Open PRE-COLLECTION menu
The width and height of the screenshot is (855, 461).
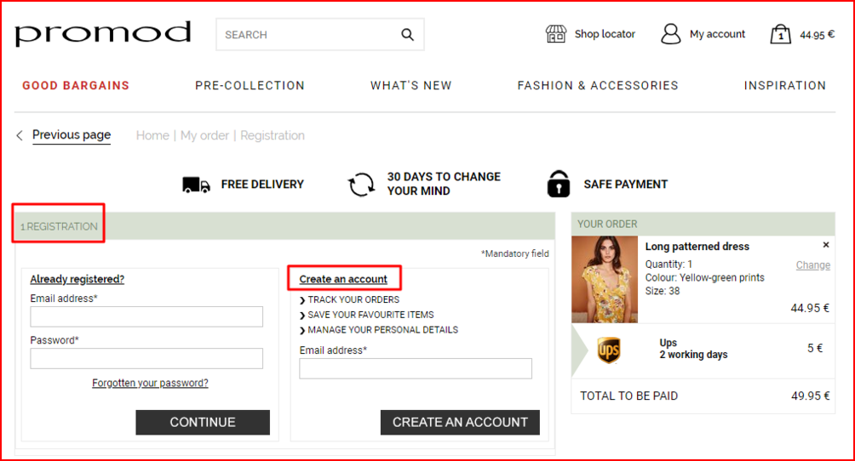[250, 86]
